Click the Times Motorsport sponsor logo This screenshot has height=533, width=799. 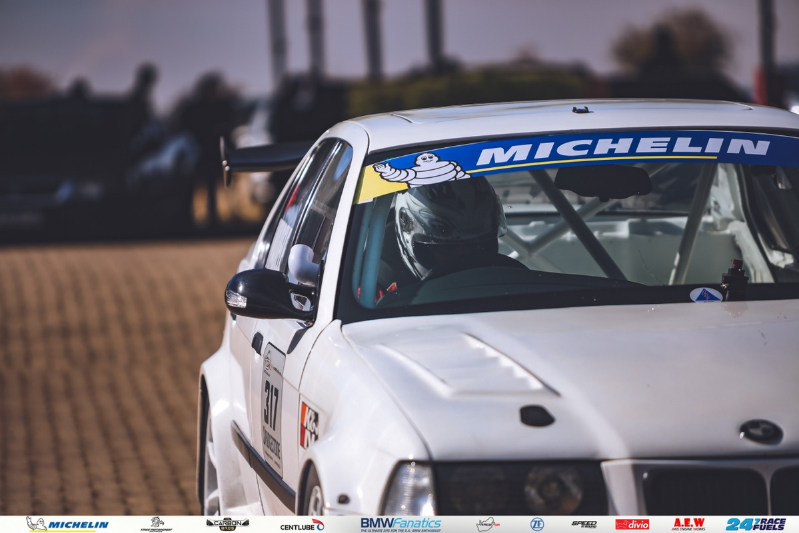157,524
